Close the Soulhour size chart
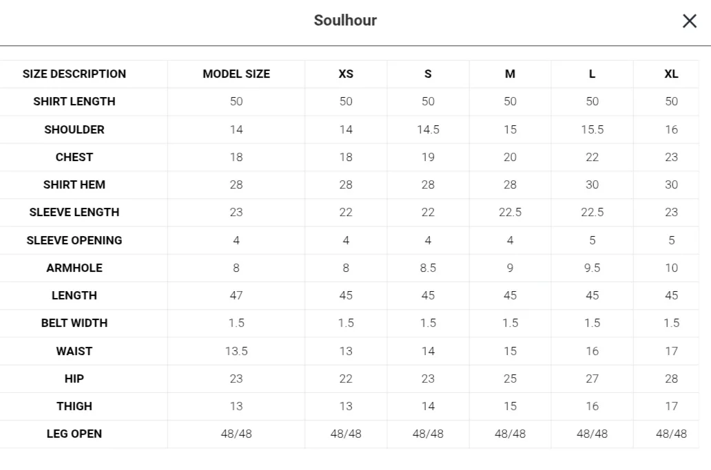Image resolution: width=711 pixels, height=470 pixels. point(689,21)
